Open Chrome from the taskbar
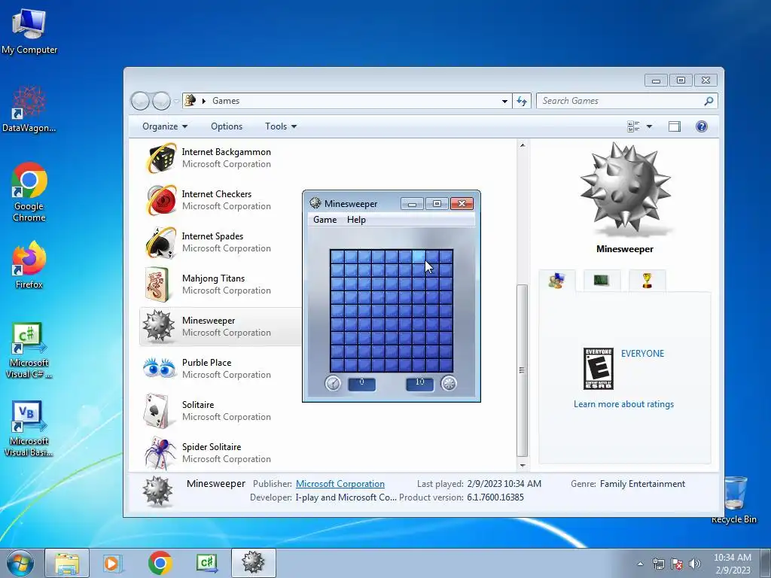Image resolution: width=771 pixels, height=578 pixels. click(x=160, y=563)
